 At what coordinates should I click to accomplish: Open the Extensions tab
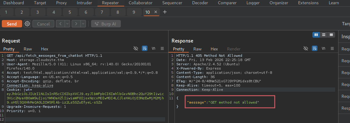pos(308,3)
